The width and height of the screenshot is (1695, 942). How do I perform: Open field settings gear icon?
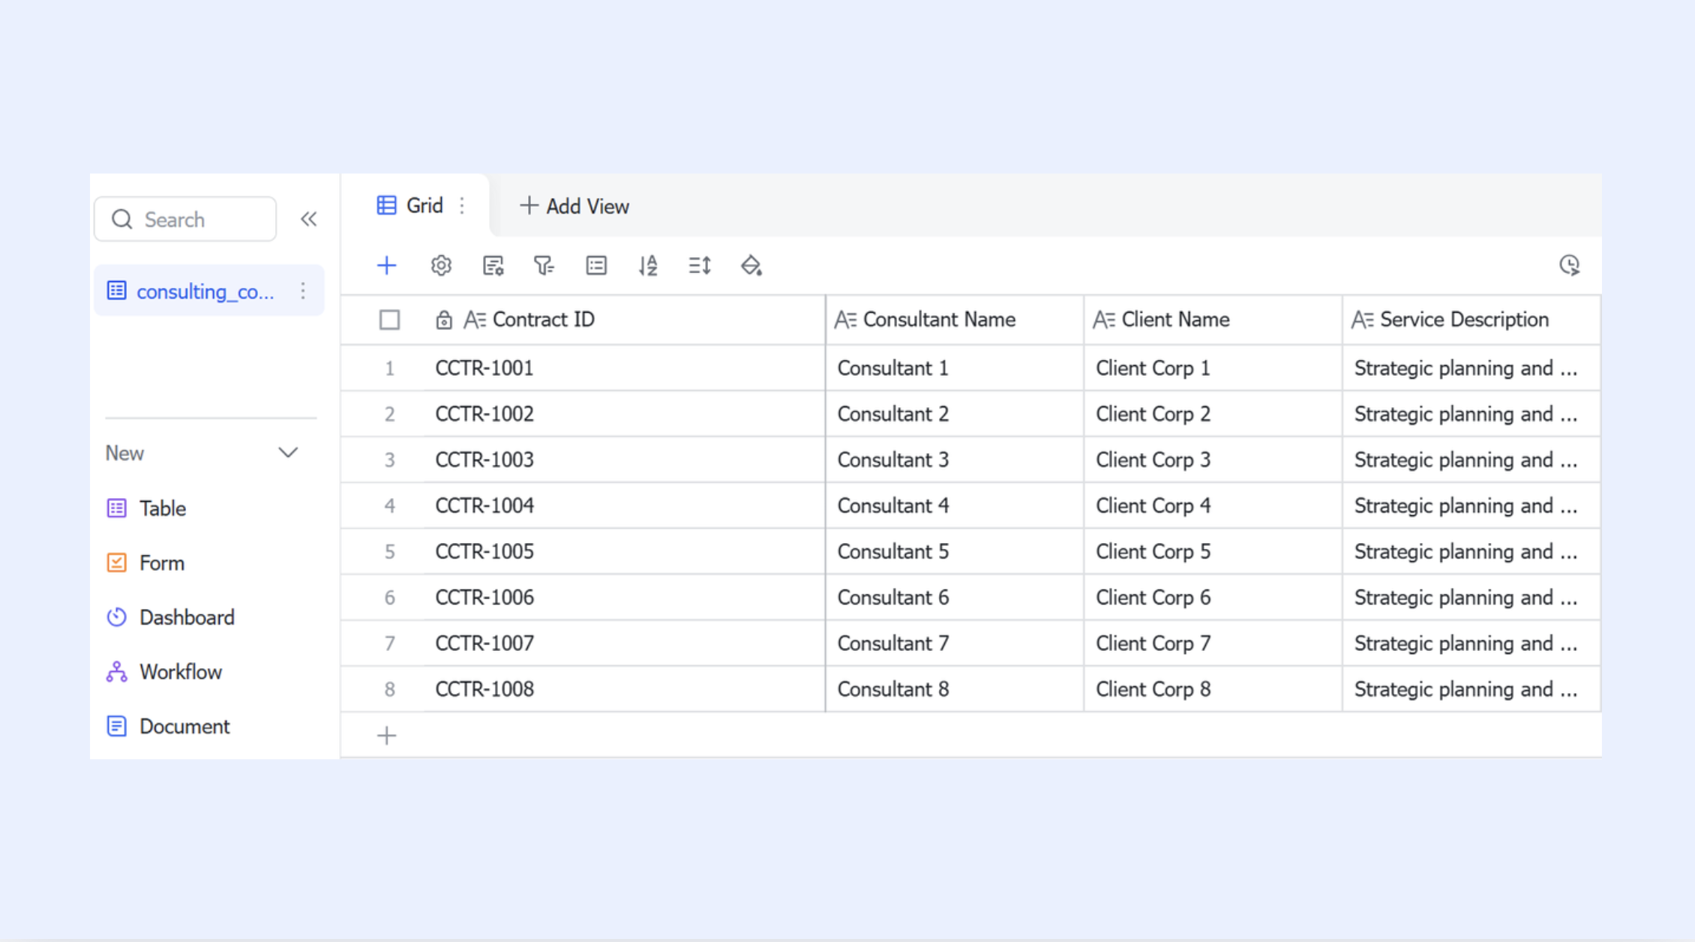[x=441, y=265]
